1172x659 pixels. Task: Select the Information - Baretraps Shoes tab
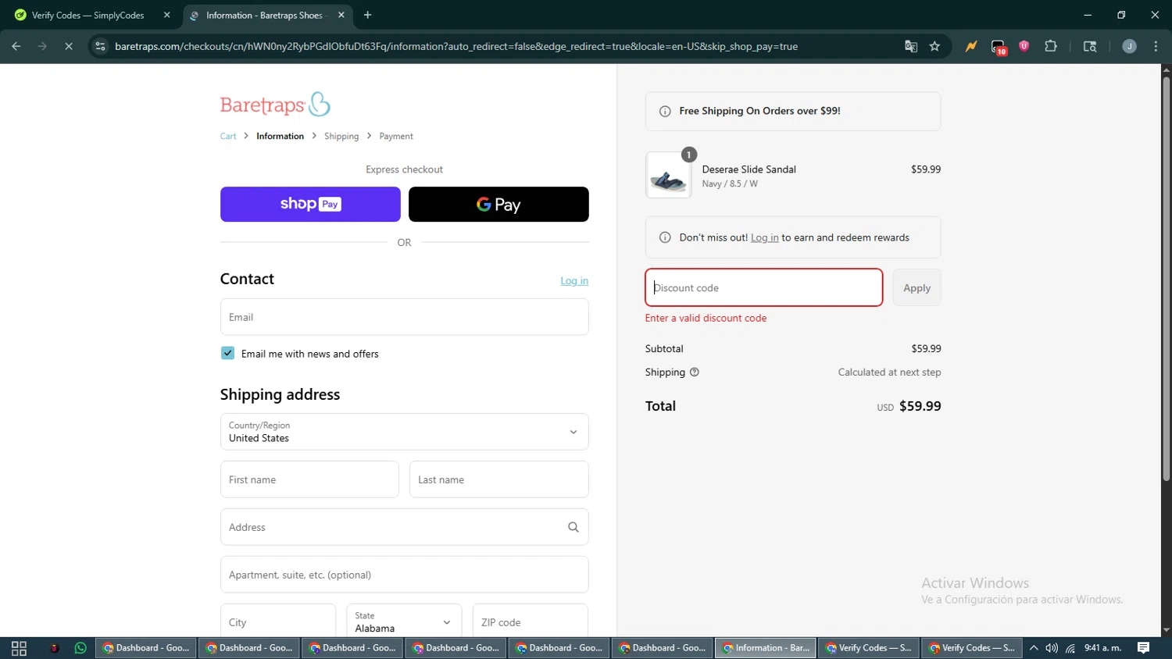pyautogui.click(x=267, y=15)
